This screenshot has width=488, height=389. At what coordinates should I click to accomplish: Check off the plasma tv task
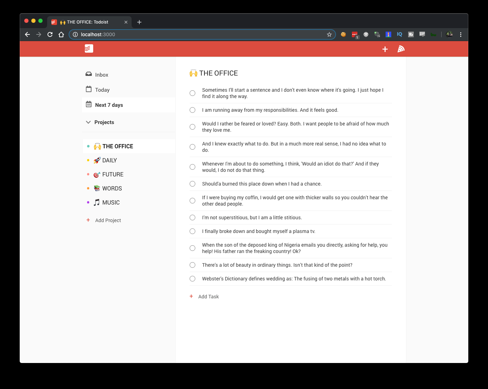tap(192, 231)
